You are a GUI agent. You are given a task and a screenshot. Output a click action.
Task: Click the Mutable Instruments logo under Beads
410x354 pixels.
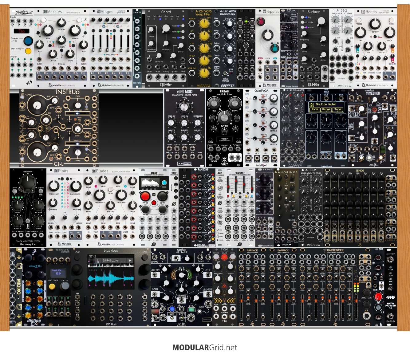[x=375, y=85]
